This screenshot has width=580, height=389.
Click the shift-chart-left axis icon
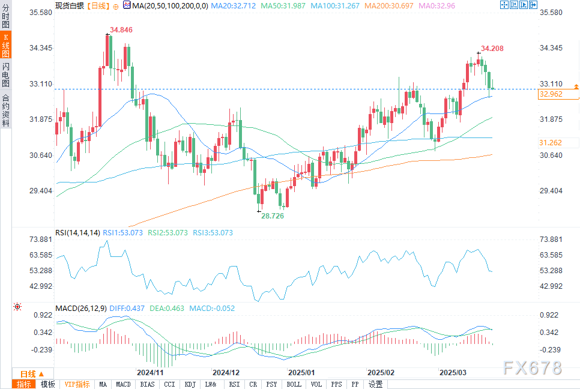pyautogui.click(x=514, y=5)
